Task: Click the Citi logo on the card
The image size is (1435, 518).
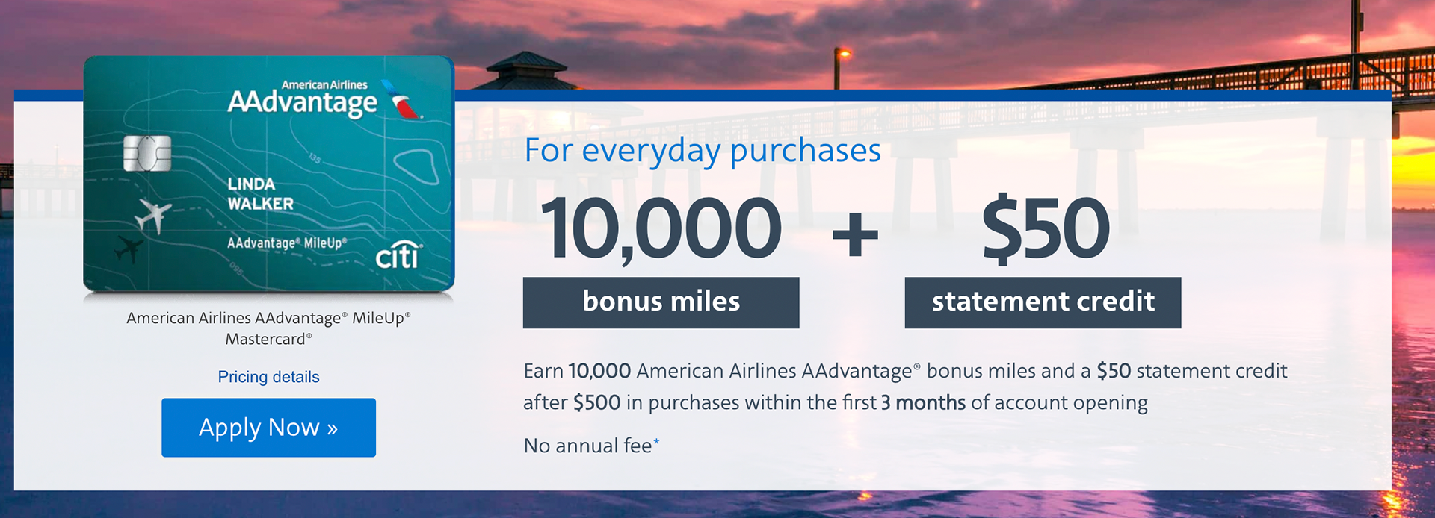Action: pos(398,255)
